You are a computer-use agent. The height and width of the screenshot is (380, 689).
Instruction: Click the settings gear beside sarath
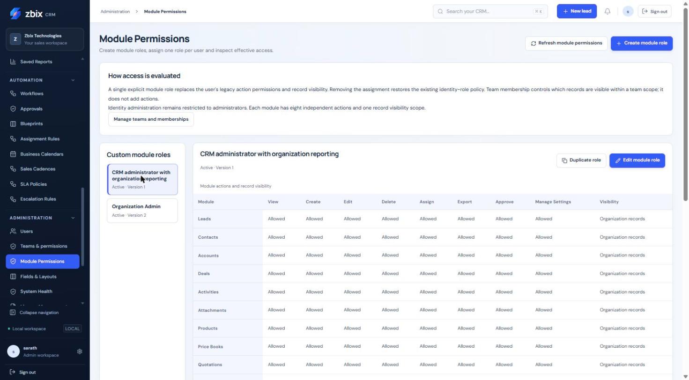click(80, 351)
